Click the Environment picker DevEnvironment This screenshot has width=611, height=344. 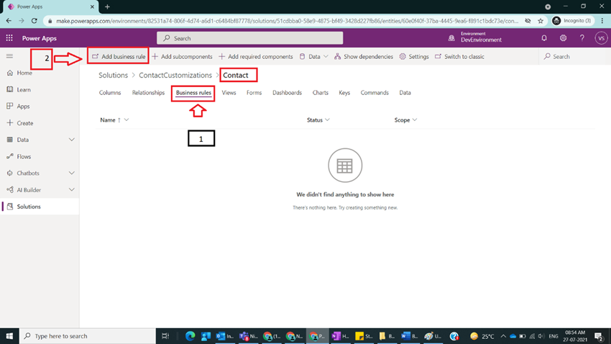click(x=475, y=38)
